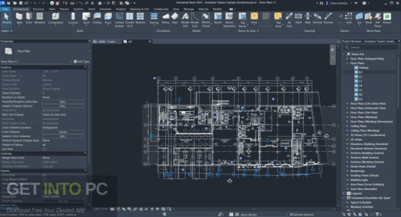Select the Grid datum tool
Image resolution: width=401 pixels, height=217 pixels.
[349, 18]
